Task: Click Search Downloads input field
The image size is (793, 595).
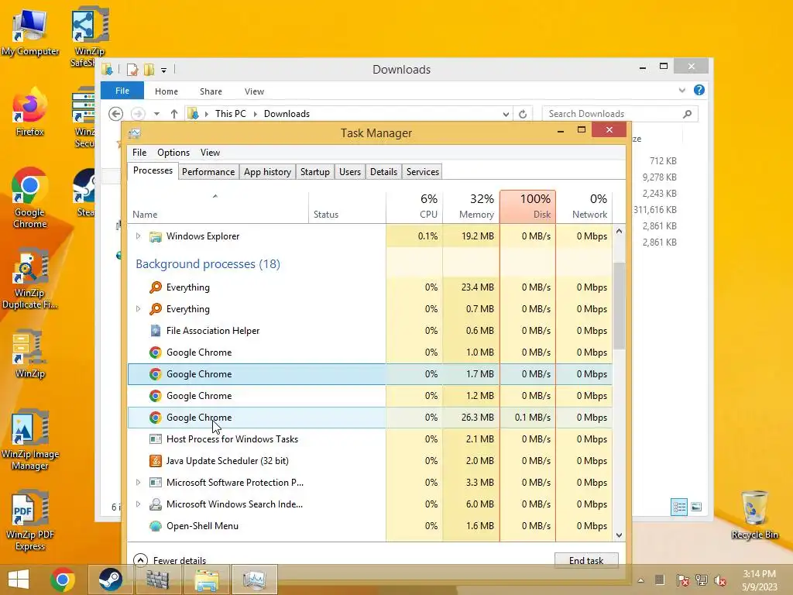Action: [620, 114]
